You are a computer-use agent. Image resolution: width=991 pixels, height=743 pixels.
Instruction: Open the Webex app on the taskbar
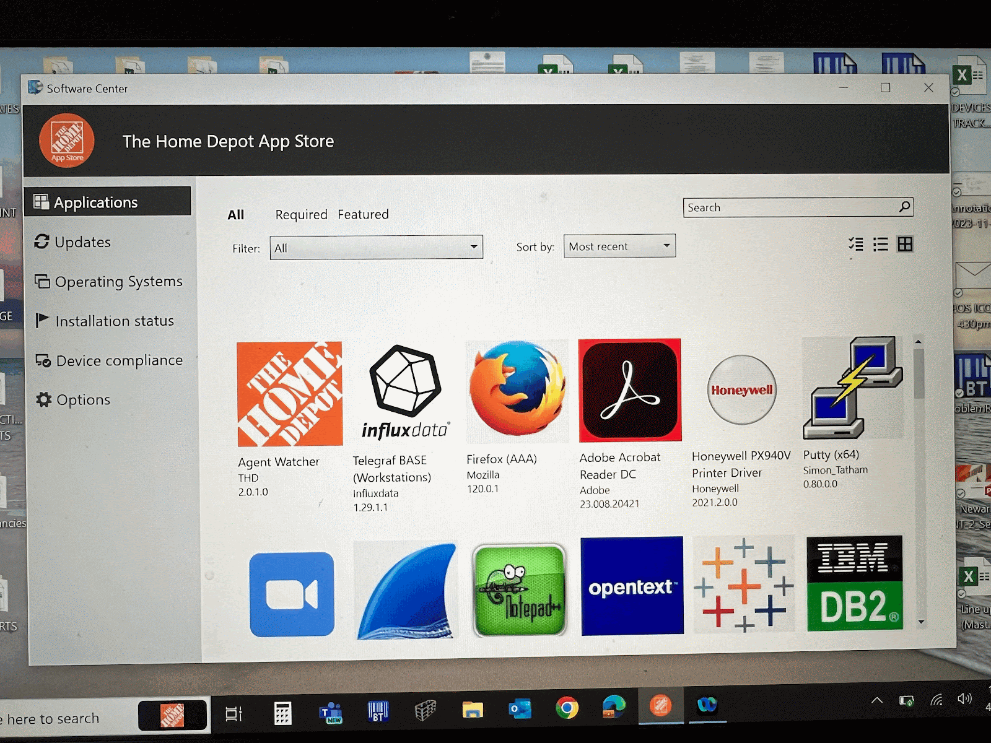(707, 705)
